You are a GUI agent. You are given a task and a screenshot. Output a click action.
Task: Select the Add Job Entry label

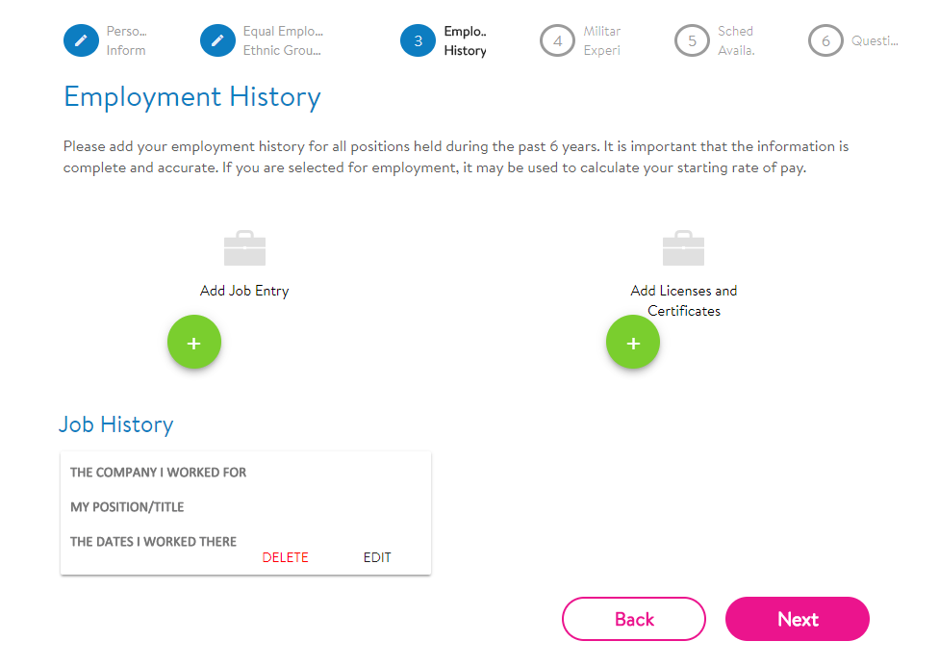[244, 291]
